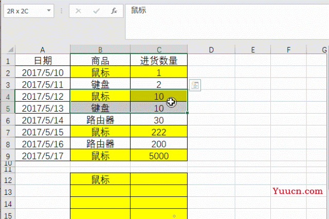
Task: Click the Cancel X icon in formula bar
Action: tap(79, 10)
